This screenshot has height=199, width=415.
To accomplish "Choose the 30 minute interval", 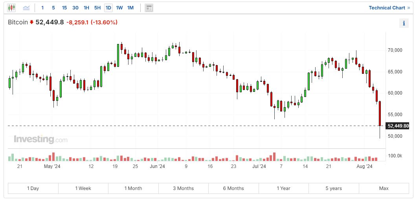I will pos(75,8).
